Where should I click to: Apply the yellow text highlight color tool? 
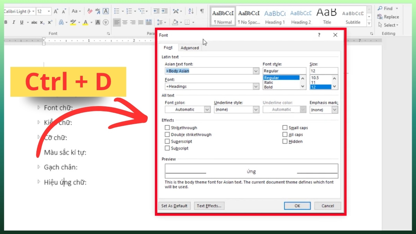point(72,22)
